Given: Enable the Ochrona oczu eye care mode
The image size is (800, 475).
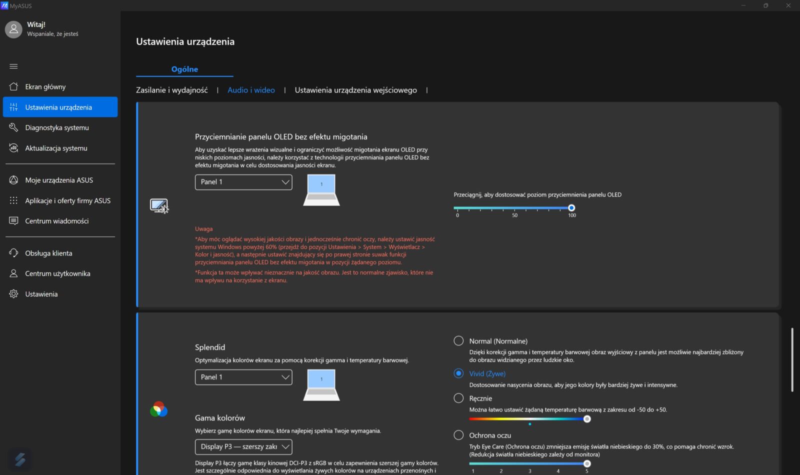Looking at the screenshot, I should (458, 435).
